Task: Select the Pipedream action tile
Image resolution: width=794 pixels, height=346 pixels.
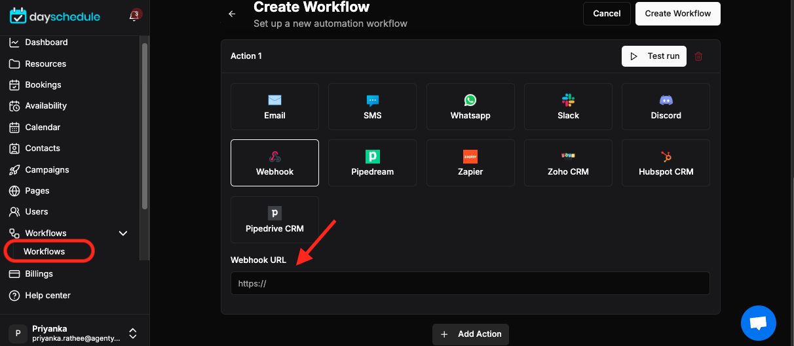Action: coord(372,163)
